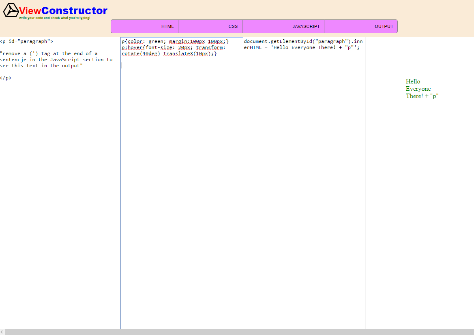Select the JAVASCRIPT tab
The height and width of the screenshot is (335, 474).
click(283, 26)
